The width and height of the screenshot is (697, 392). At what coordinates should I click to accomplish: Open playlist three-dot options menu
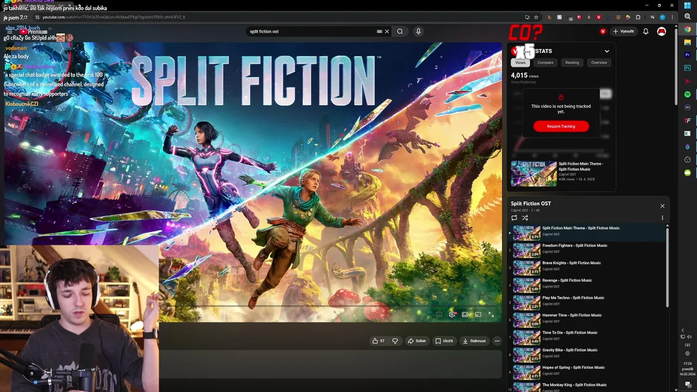tap(662, 218)
